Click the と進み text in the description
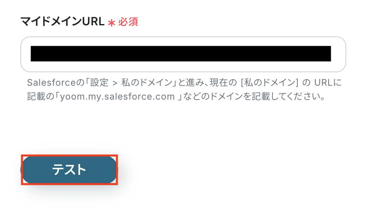 192,82
